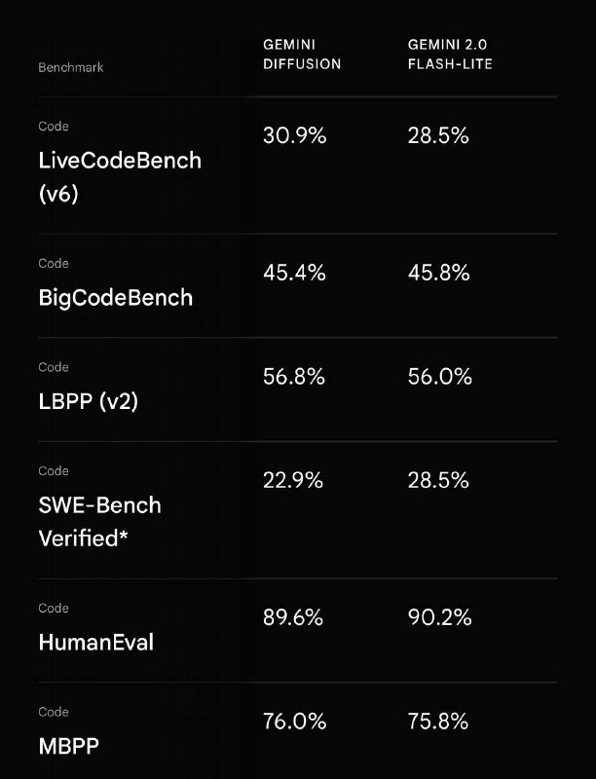The image size is (596, 779).
Task: Click the 75.8% MBPP score
Action: [438, 721]
